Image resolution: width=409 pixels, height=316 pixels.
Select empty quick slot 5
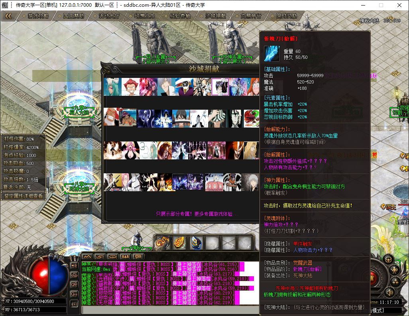pos(229,243)
